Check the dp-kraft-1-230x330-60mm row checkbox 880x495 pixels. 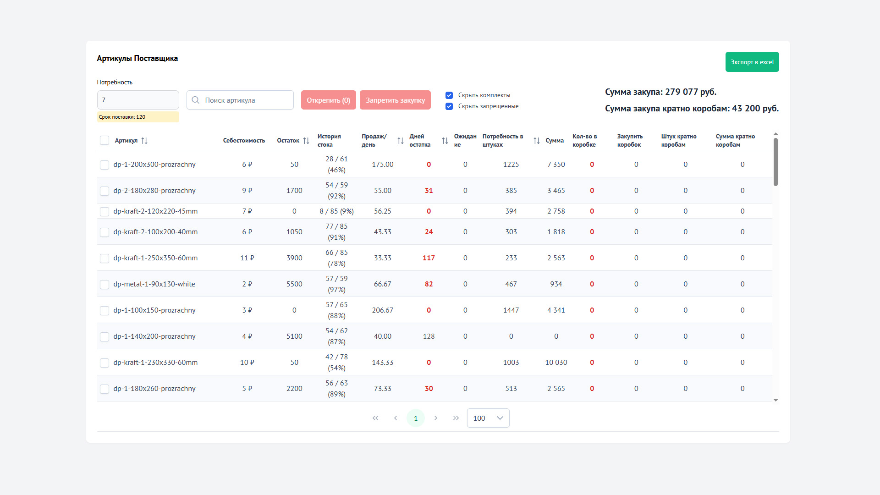tap(104, 363)
